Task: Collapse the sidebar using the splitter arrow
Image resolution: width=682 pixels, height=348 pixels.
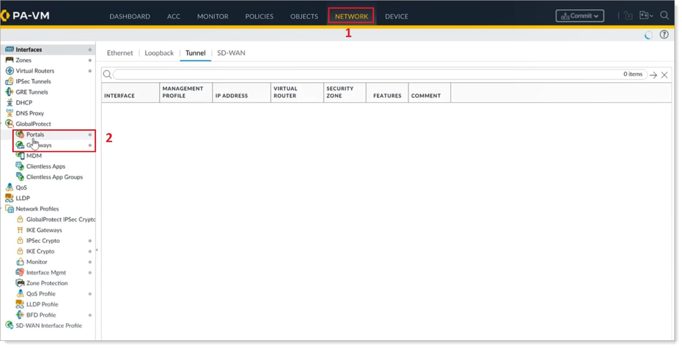Action: (97, 250)
